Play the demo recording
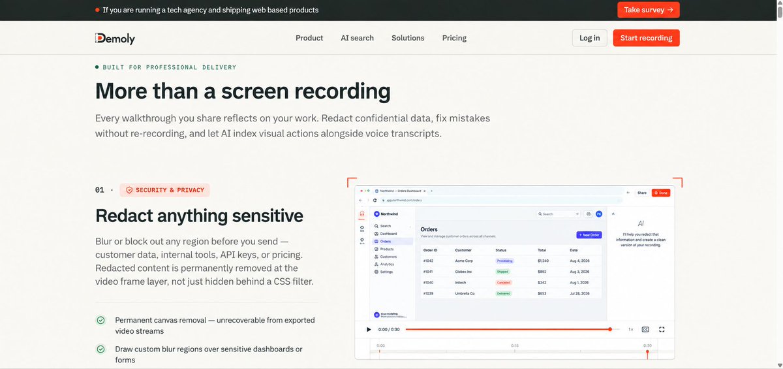Image resolution: width=783 pixels, height=369 pixels. pyautogui.click(x=369, y=329)
